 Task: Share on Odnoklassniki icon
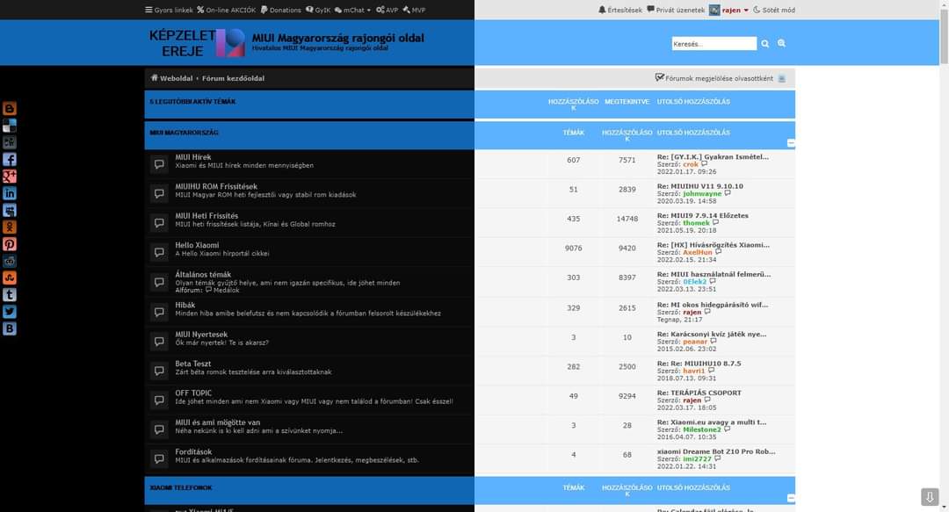[x=9, y=227]
